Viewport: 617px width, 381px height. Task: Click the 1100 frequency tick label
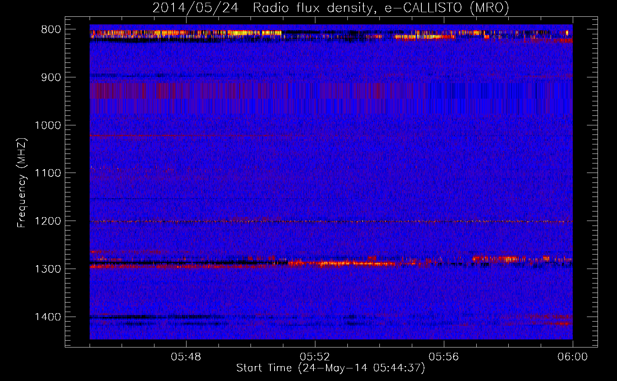[x=48, y=173]
